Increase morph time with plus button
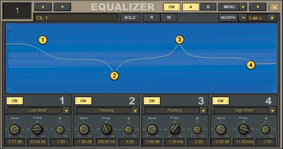 click(x=272, y=18)
